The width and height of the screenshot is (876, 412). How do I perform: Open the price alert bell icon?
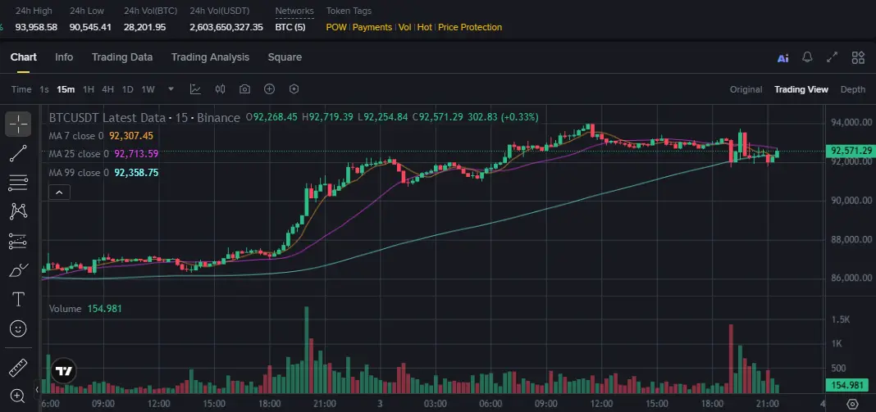pos(807,57)
